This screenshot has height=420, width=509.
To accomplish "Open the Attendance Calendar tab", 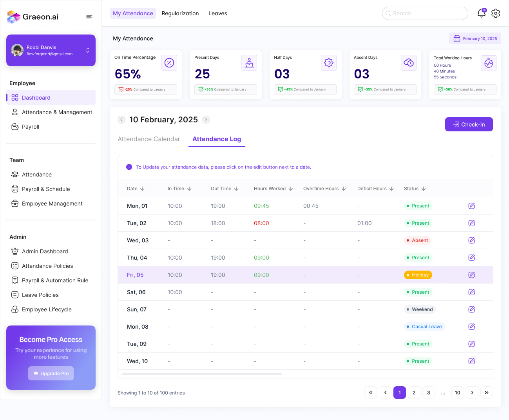I will pyautogui.click(x=149, y=139).
